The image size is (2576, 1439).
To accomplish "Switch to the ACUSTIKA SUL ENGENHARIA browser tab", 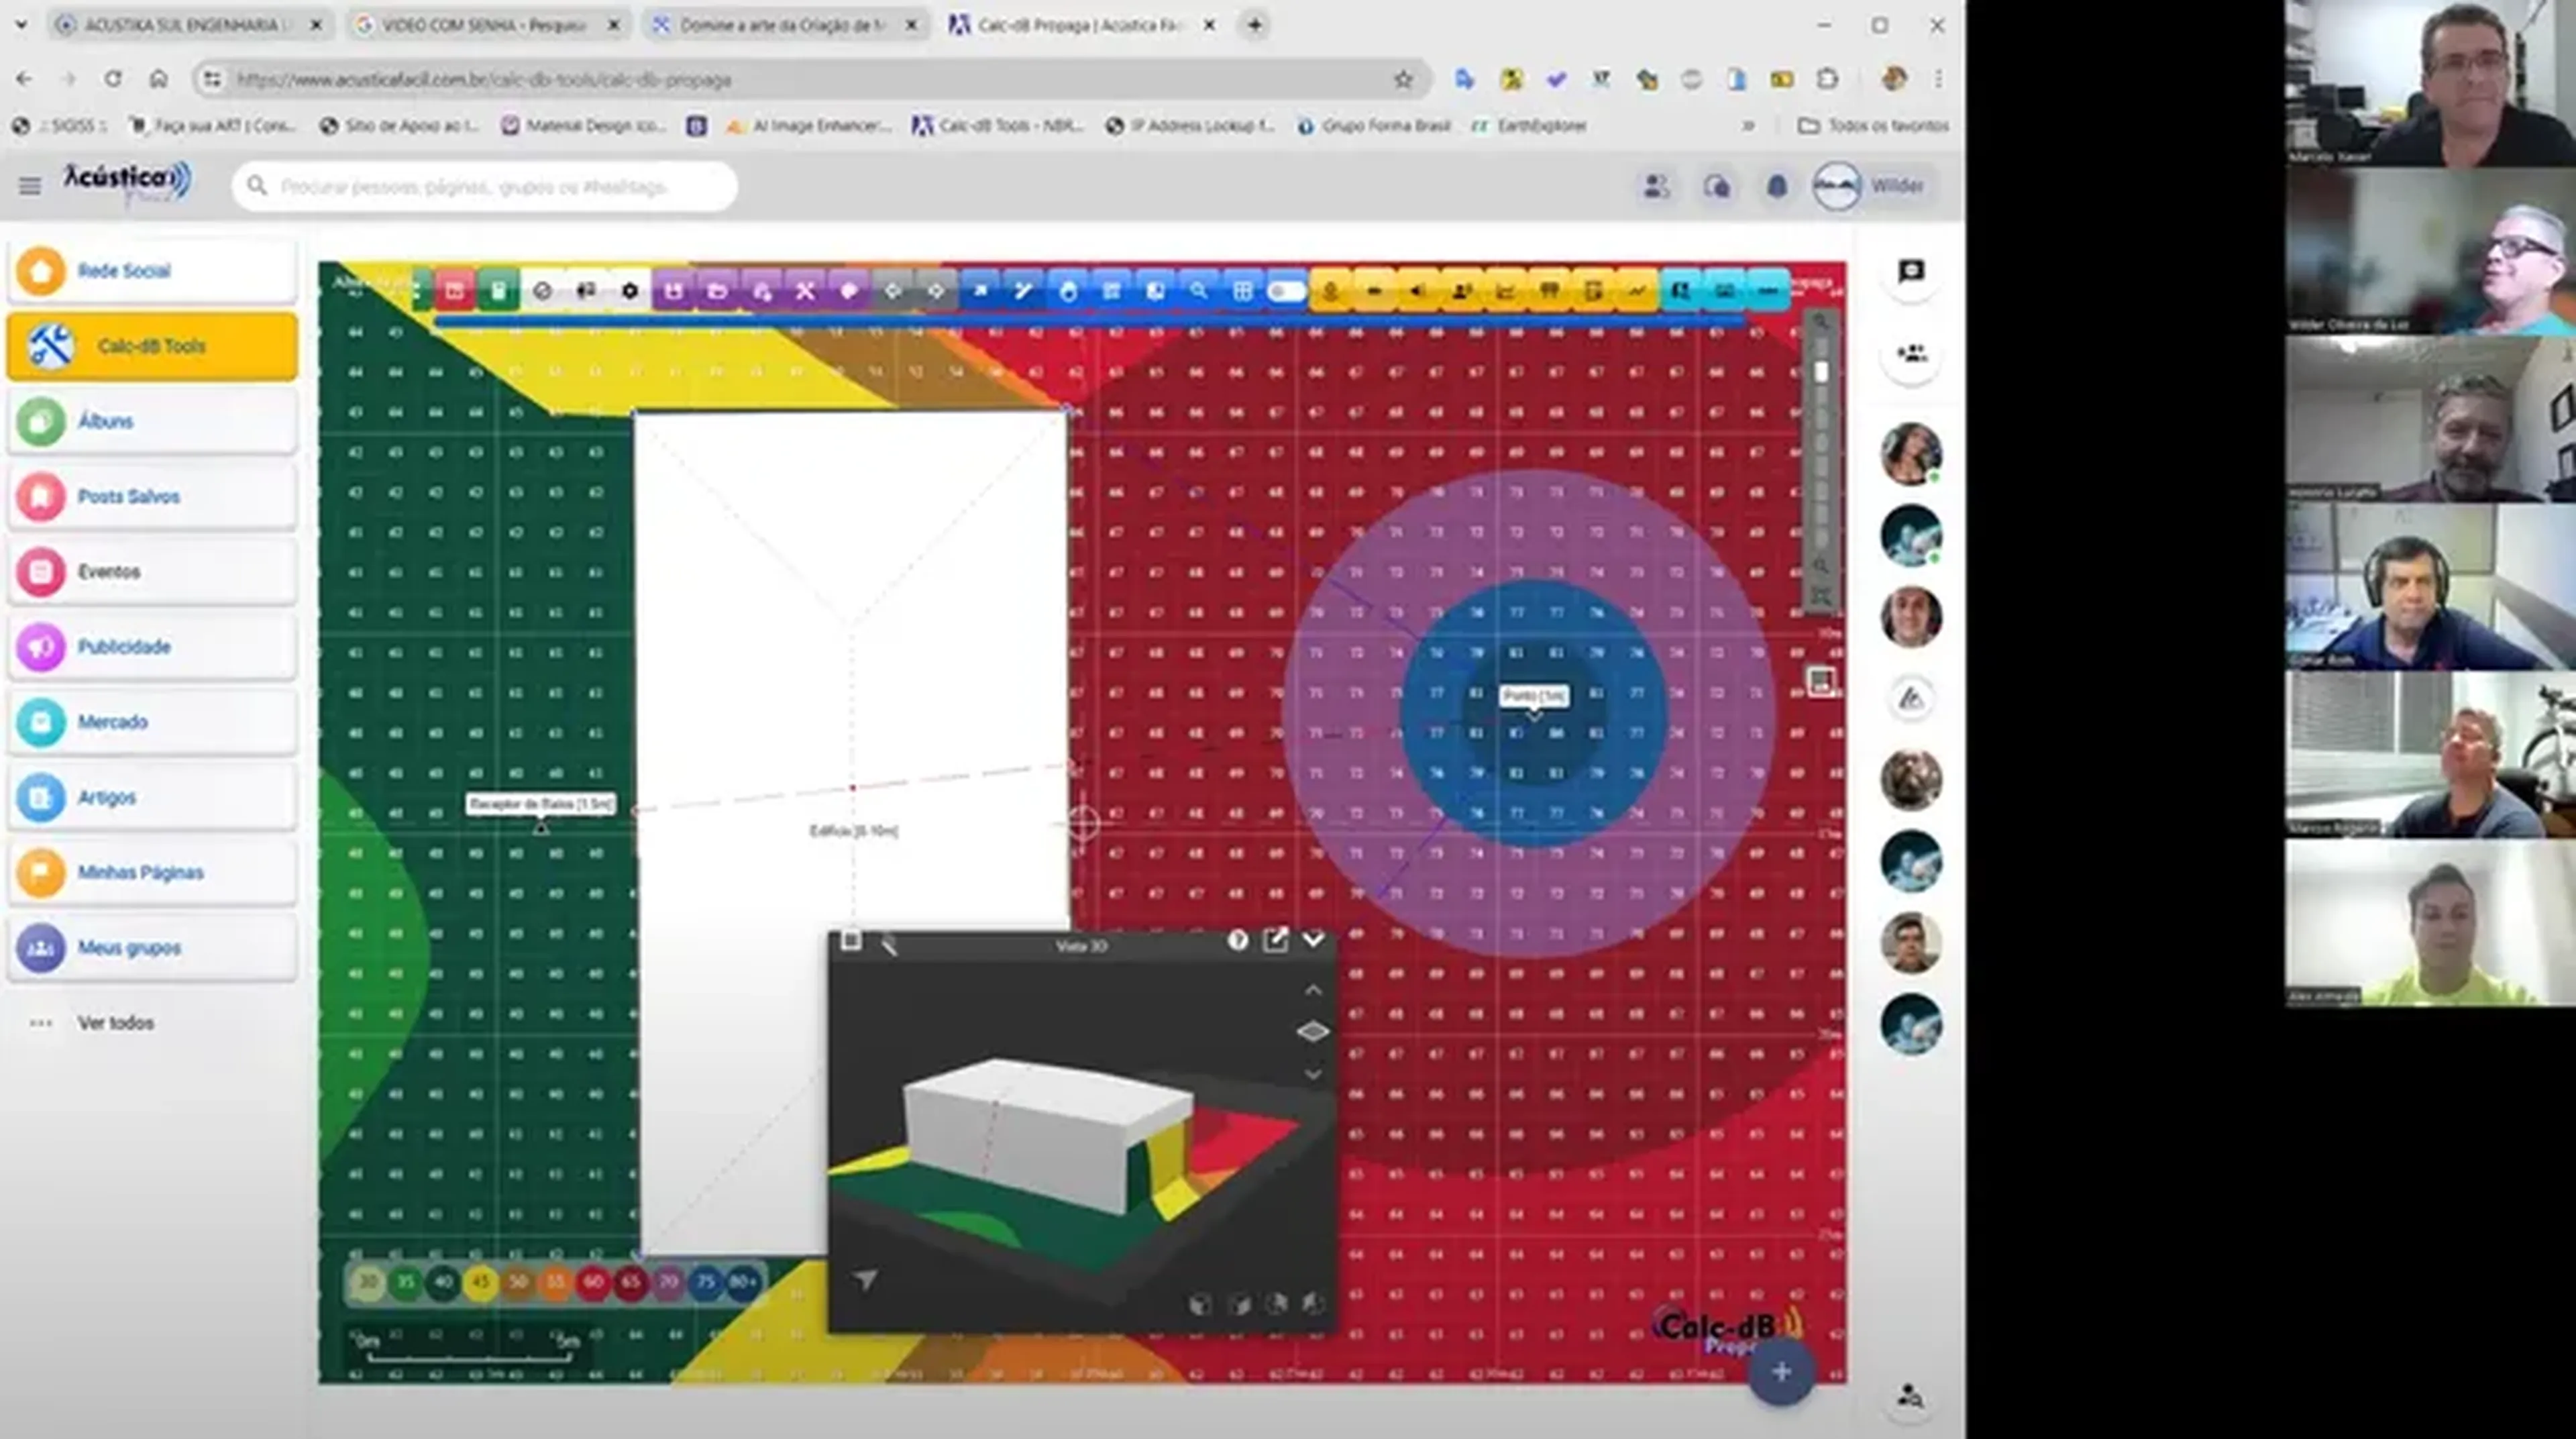I will click(180, 25).
